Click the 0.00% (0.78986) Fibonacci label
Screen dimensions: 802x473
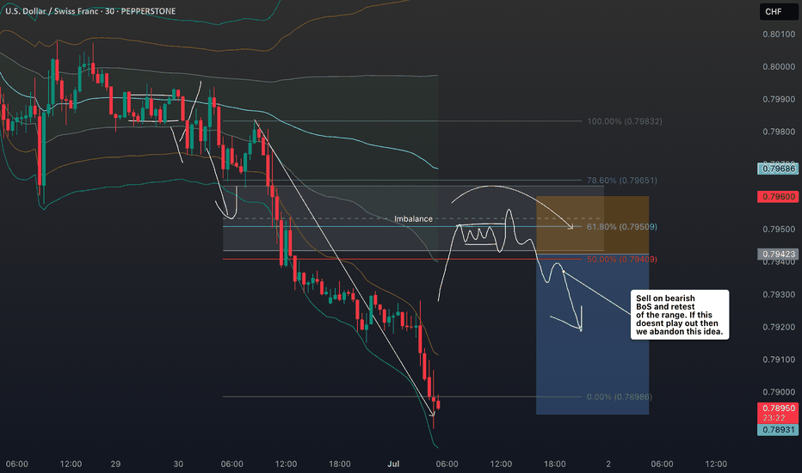tap(620, 396)
